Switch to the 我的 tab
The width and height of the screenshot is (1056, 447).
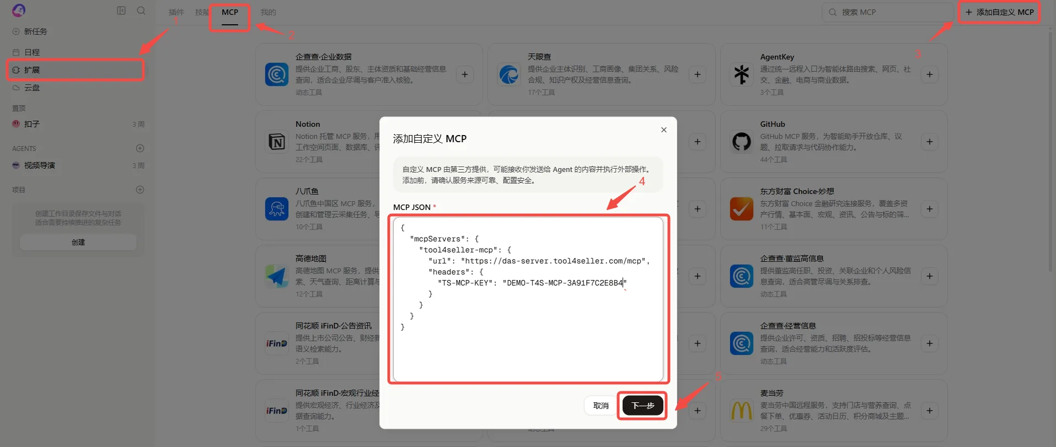268,12
